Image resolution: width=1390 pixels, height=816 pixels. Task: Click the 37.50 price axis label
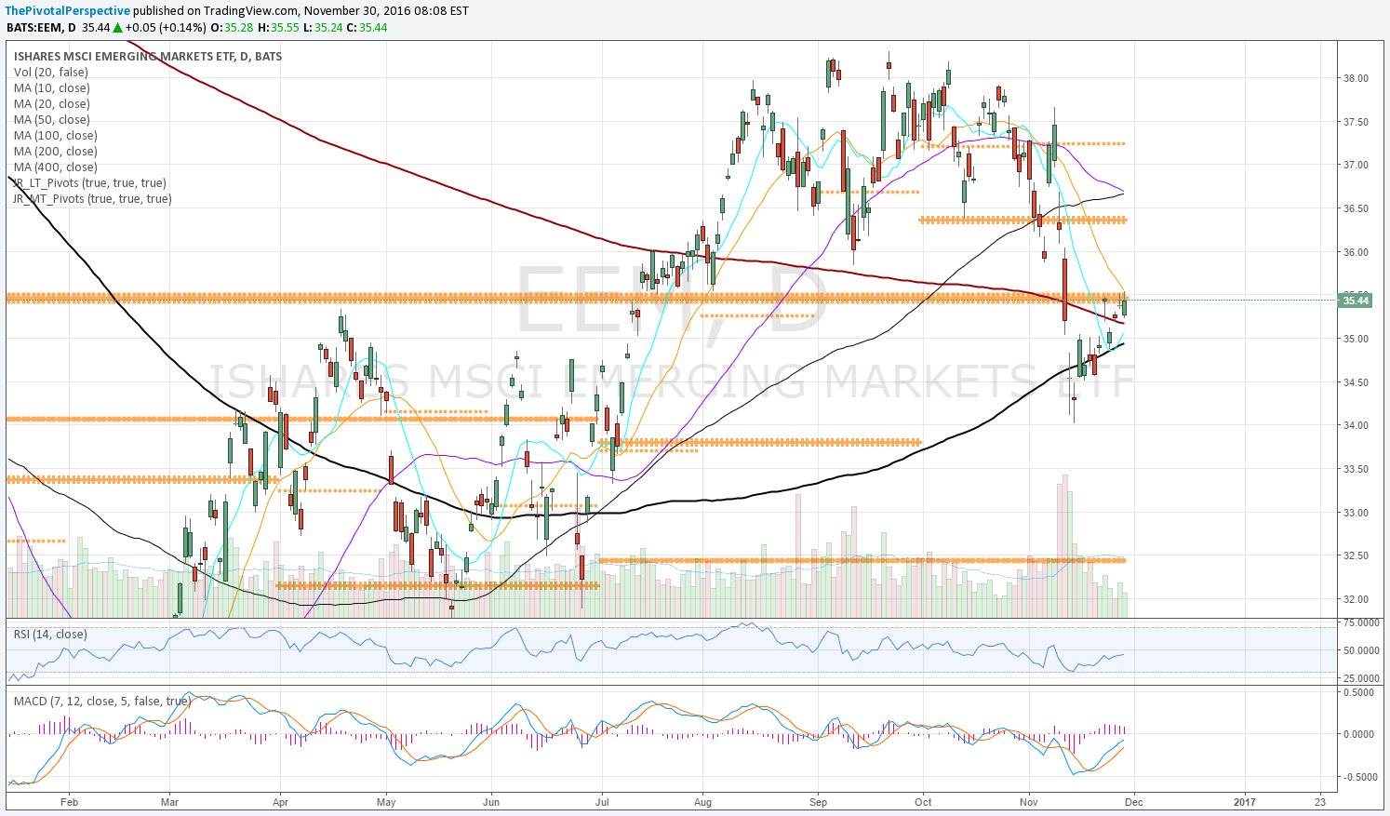point(1356,122)
